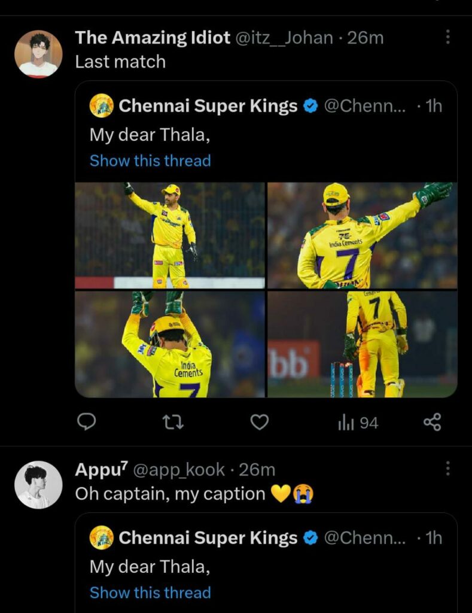The width and height of the screenshot is (472, 613).
Task: Click "Show this thread" in first quoted tweet
Action: coord(150,160)
